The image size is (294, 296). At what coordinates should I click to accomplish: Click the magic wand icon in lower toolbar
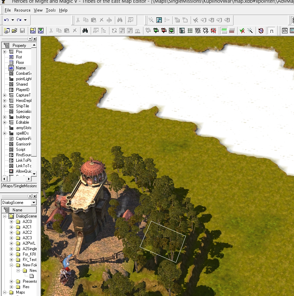tap(250, 31)
